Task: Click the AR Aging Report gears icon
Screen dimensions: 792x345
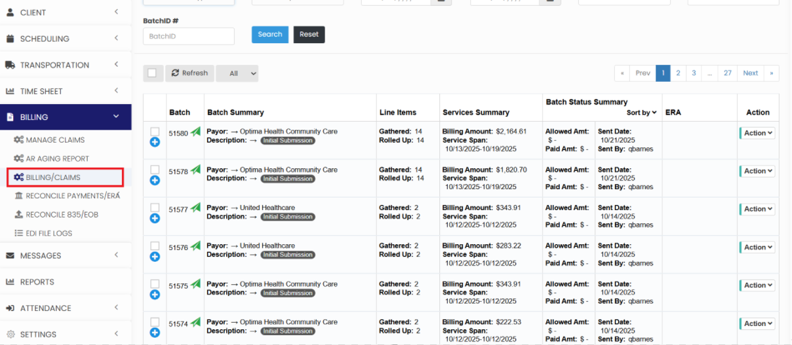Action: (x=19, y=158)
